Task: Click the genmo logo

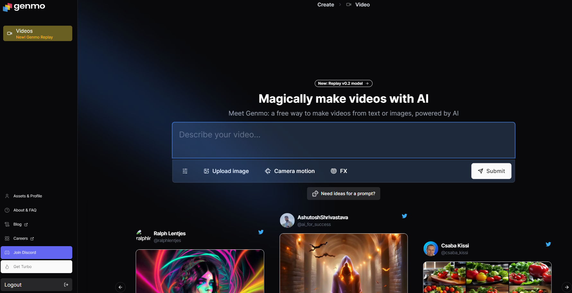Action: pyautogui.click(x=24, y=6)
